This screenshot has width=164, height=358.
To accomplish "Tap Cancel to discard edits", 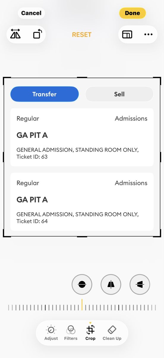I will click(31, 13).
